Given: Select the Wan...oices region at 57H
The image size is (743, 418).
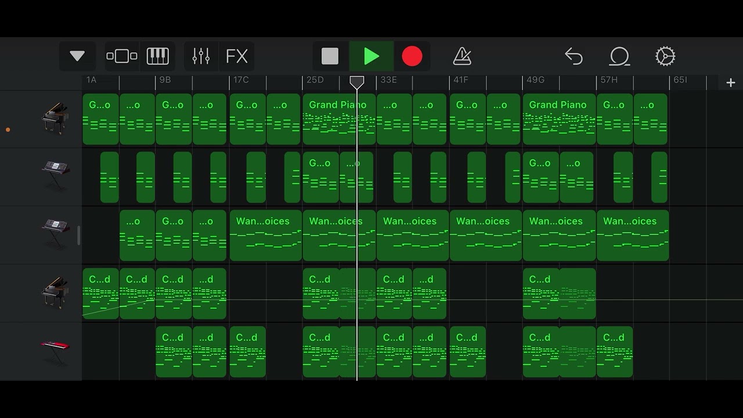Looking at the screenshot, I should pyautogui.click(x=633, y=235).
